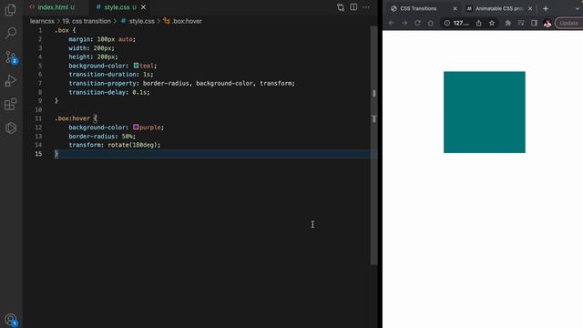Screen dimensions: 583x328
Task: Click the transition-duration property on line 6
Action: [x=103, y=75]
